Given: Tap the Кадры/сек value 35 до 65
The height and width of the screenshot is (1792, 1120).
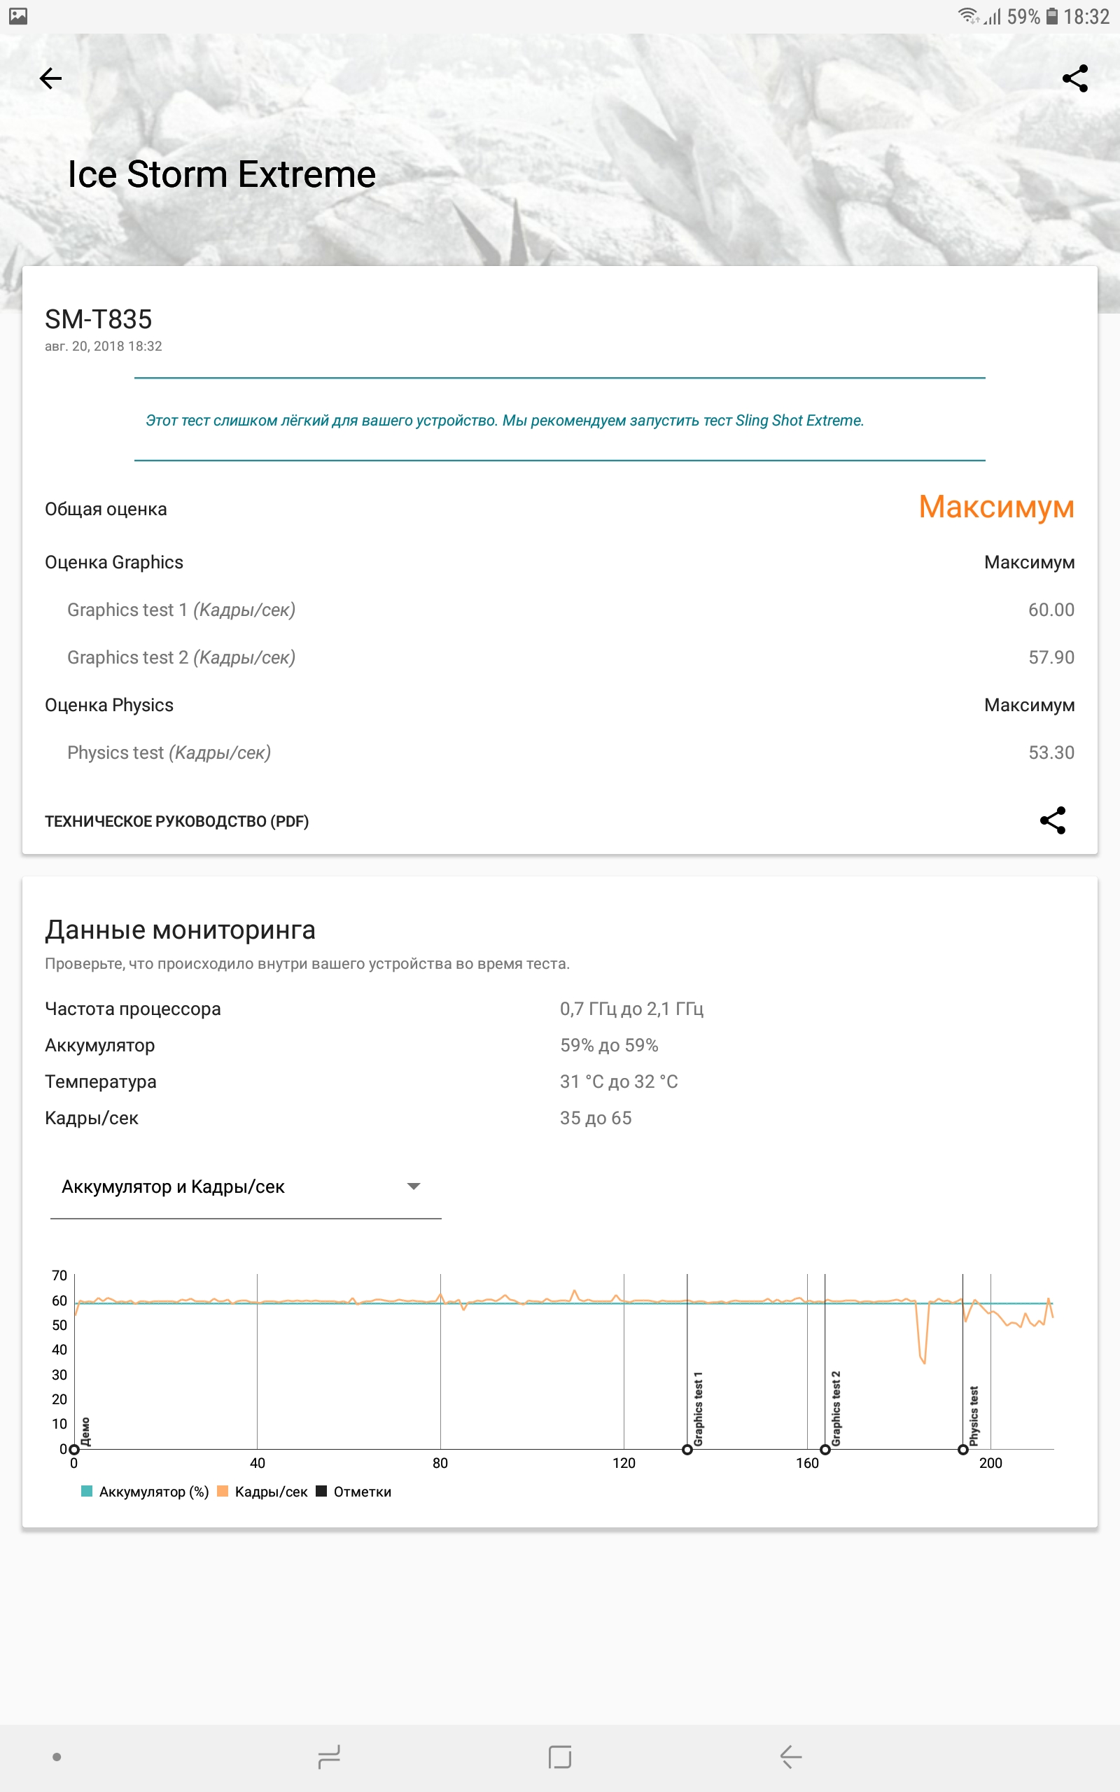Looking at the screenshot, I should (596, 1118).
